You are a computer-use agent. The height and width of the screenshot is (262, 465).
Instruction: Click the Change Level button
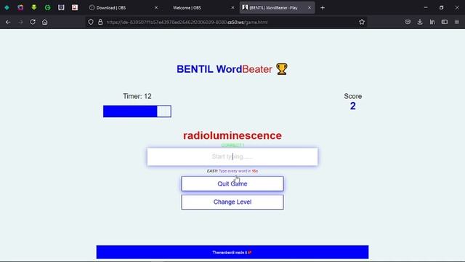232,202
